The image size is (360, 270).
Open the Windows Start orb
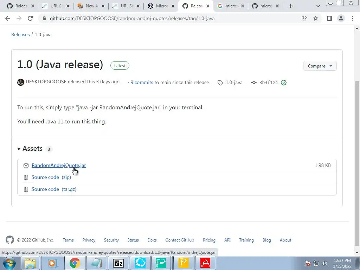(9, 263)
